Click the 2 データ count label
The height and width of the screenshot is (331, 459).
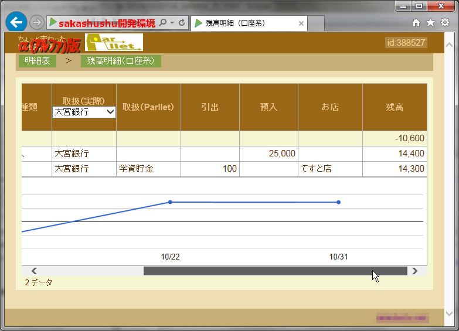[x=39, y=282]
